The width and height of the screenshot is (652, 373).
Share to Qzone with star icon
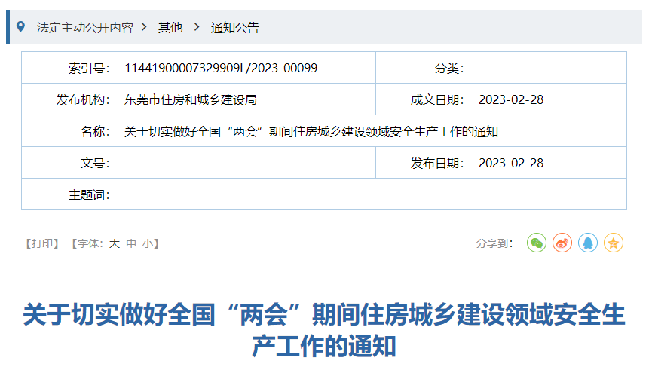[x=614, y=243]
